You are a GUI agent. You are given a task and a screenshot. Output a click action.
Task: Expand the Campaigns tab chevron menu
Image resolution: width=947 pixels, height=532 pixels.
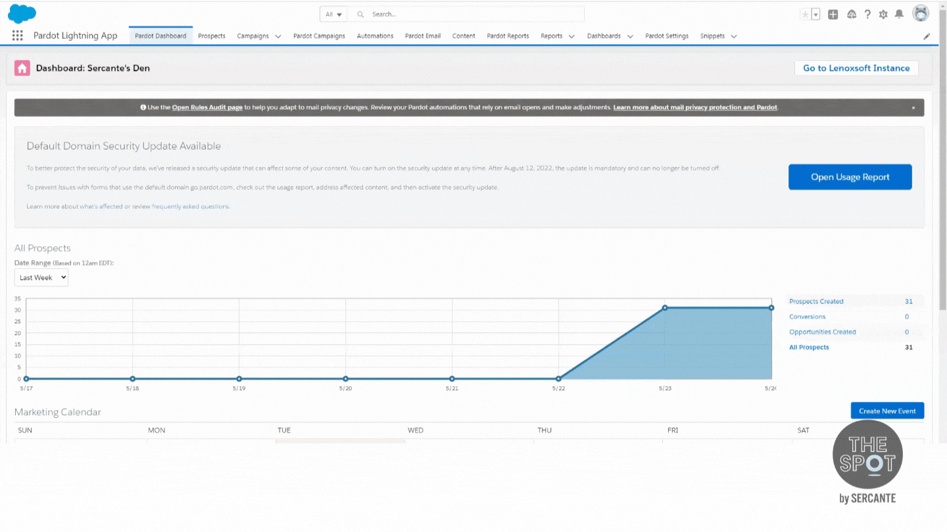[278, 37]
